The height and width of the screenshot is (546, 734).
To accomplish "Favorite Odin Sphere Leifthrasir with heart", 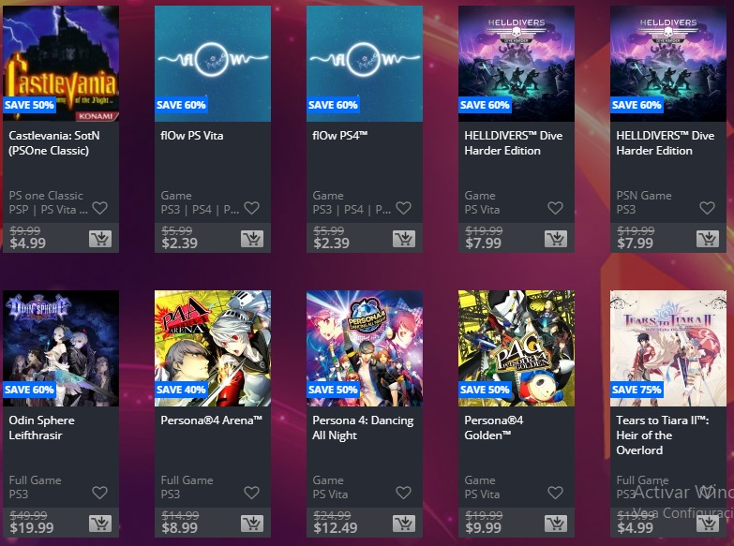I will pyautogui.click(x=99, y=493).
